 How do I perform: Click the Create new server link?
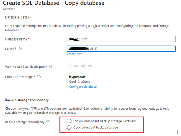[75, 54]
